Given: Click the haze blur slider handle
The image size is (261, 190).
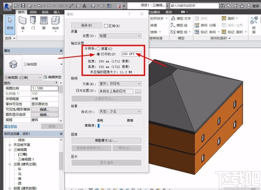Looking at the screenshot, I should point(98,126).
